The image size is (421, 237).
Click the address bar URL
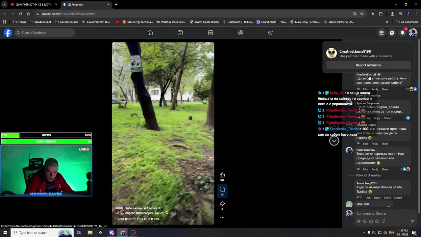click(x=69, y=14)
